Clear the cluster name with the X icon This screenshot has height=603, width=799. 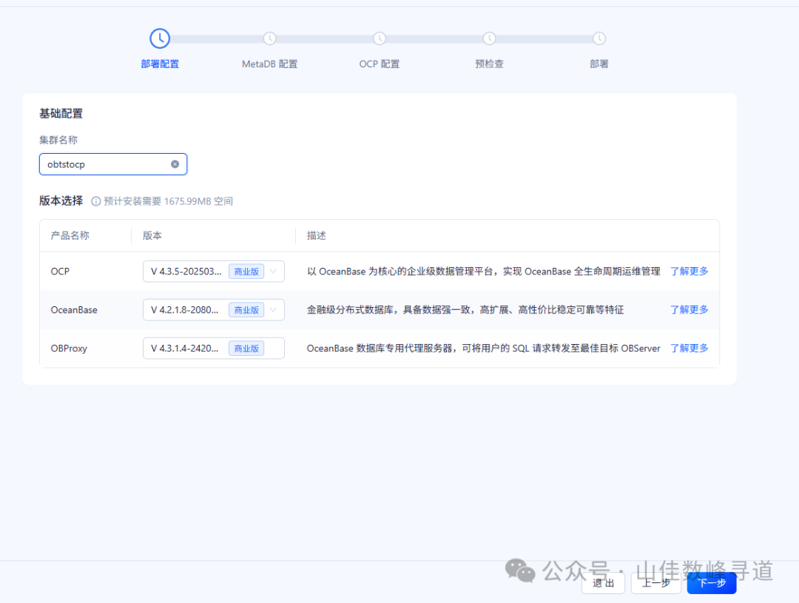point(175,164)
